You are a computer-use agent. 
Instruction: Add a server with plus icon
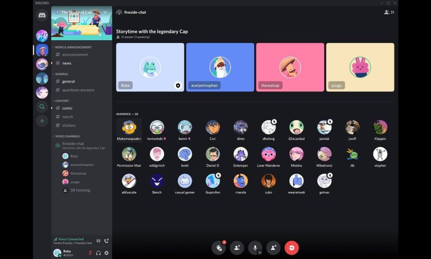[x=42, y=121]
